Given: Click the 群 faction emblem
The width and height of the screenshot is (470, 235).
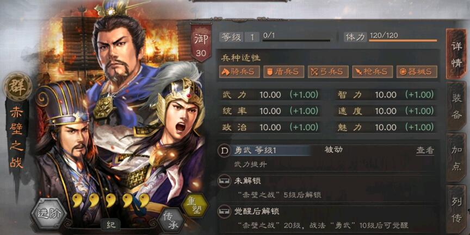Looking at the screenshot, I should 17,86.
